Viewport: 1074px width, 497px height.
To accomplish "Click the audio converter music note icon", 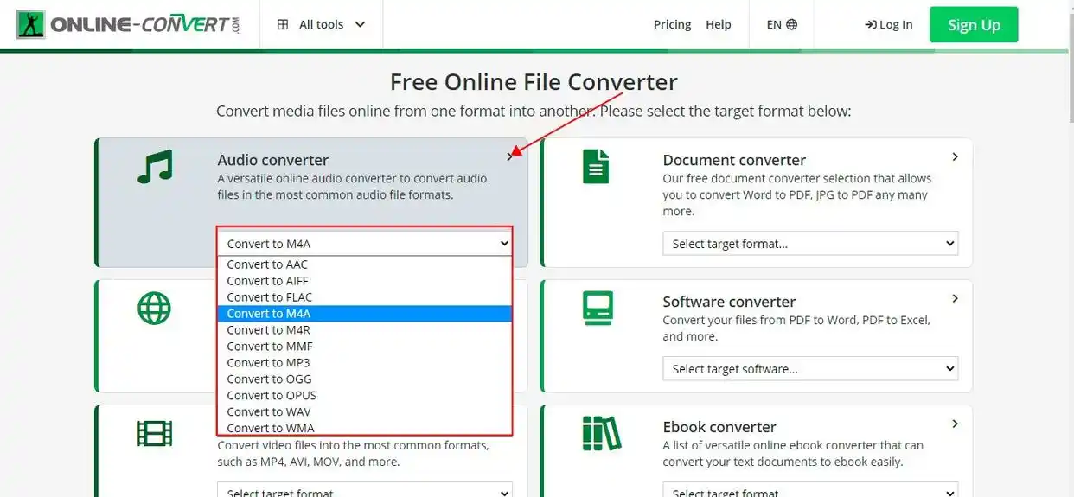I will (x=155, y=166).
